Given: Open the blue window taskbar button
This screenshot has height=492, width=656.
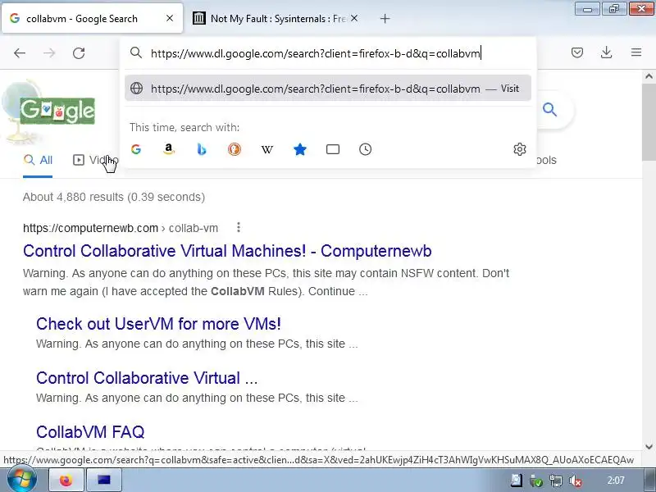Looking at the screenshot, I should tap(104, 480).
